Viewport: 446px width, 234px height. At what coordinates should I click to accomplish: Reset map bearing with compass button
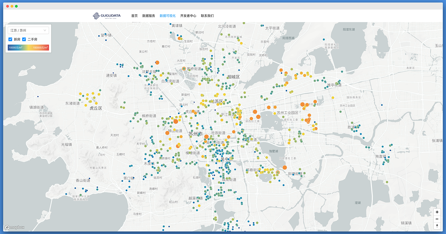point(437,226)
